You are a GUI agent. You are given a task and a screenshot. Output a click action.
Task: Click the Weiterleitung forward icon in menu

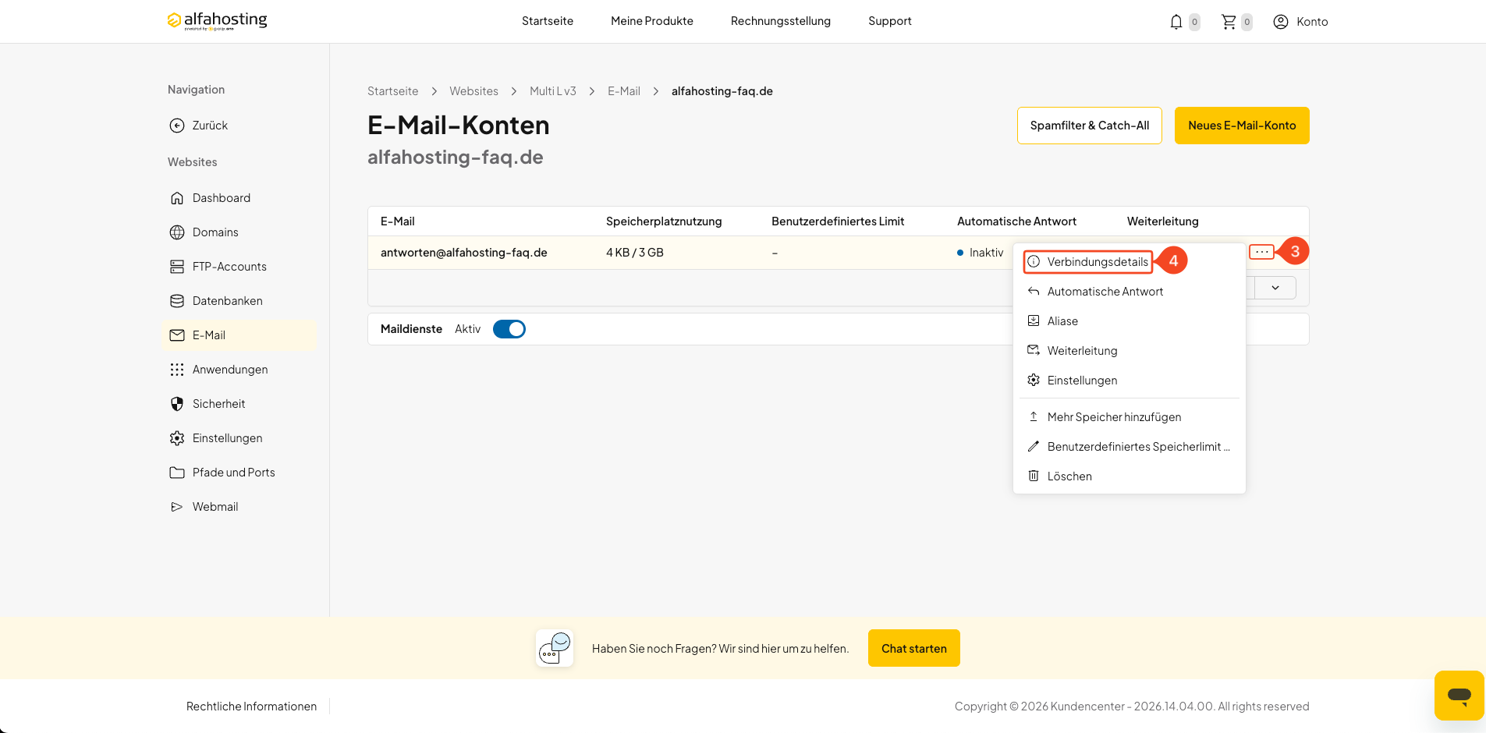[x=1034, y=351]
